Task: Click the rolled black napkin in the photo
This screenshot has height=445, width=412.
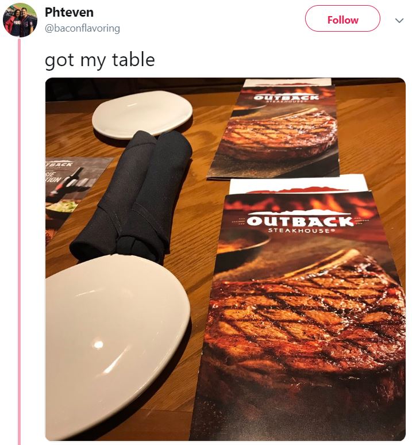Action: pos(133,196)
